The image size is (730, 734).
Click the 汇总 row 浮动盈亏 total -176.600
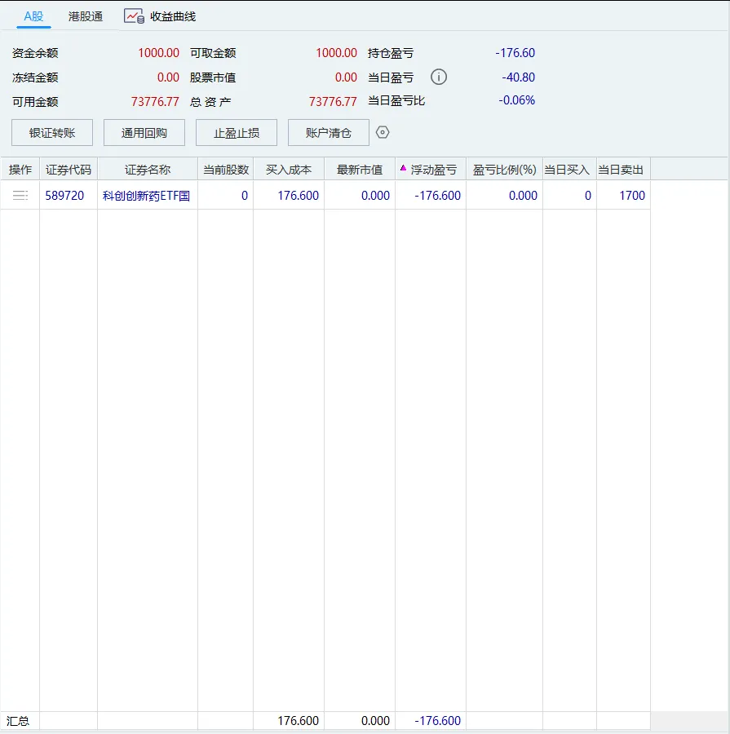pyautogui.click(x=438, y=721)
